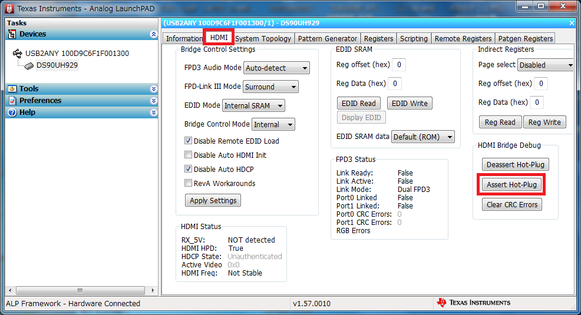Viewport: 581px width, 315px height.
Task: Click the EDID SRAM Reg Data field
Action: [x=395, y=84]
